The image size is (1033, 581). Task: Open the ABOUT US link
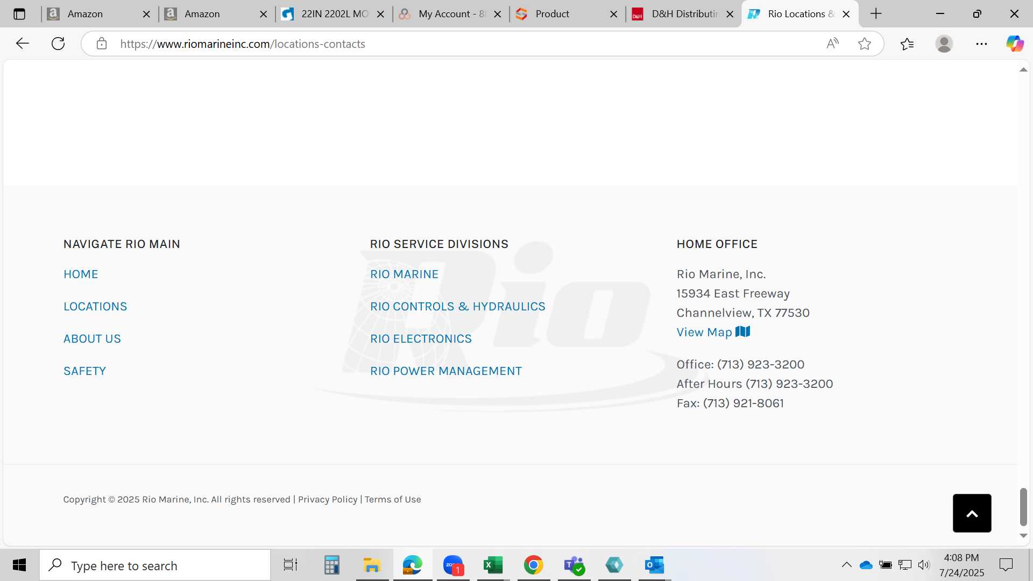(x=92, y=339)
